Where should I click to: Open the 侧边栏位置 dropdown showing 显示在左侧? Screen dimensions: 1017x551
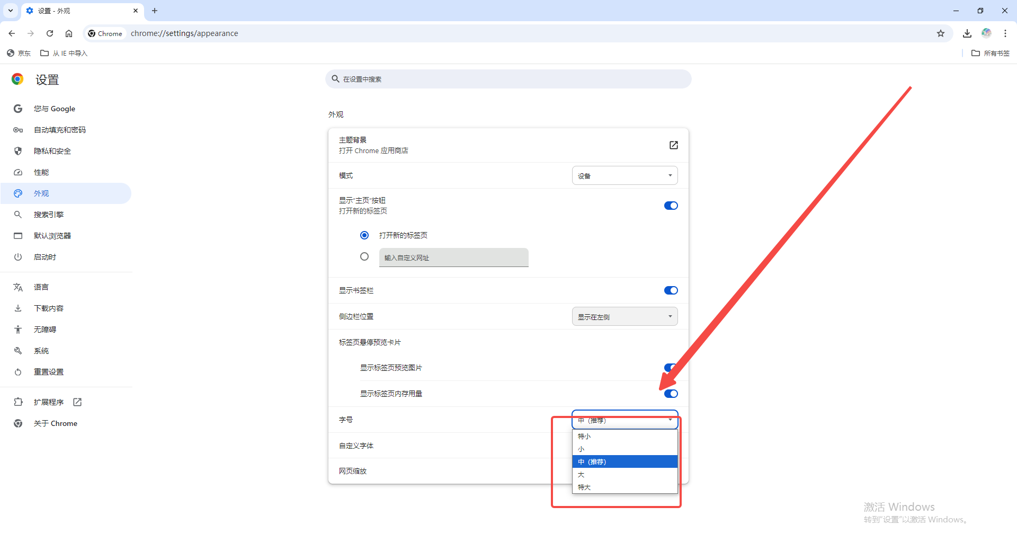[x=625, y=316]
